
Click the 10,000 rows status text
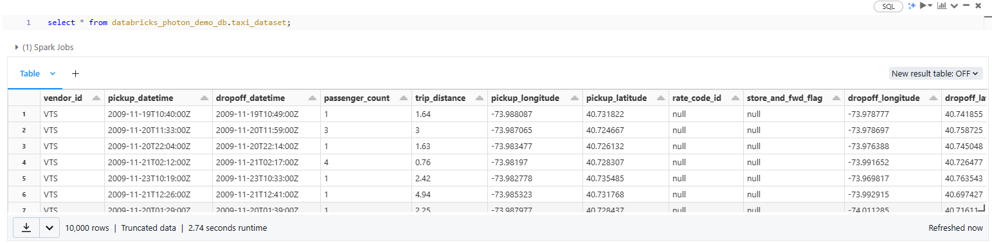(x=87, y=228)
